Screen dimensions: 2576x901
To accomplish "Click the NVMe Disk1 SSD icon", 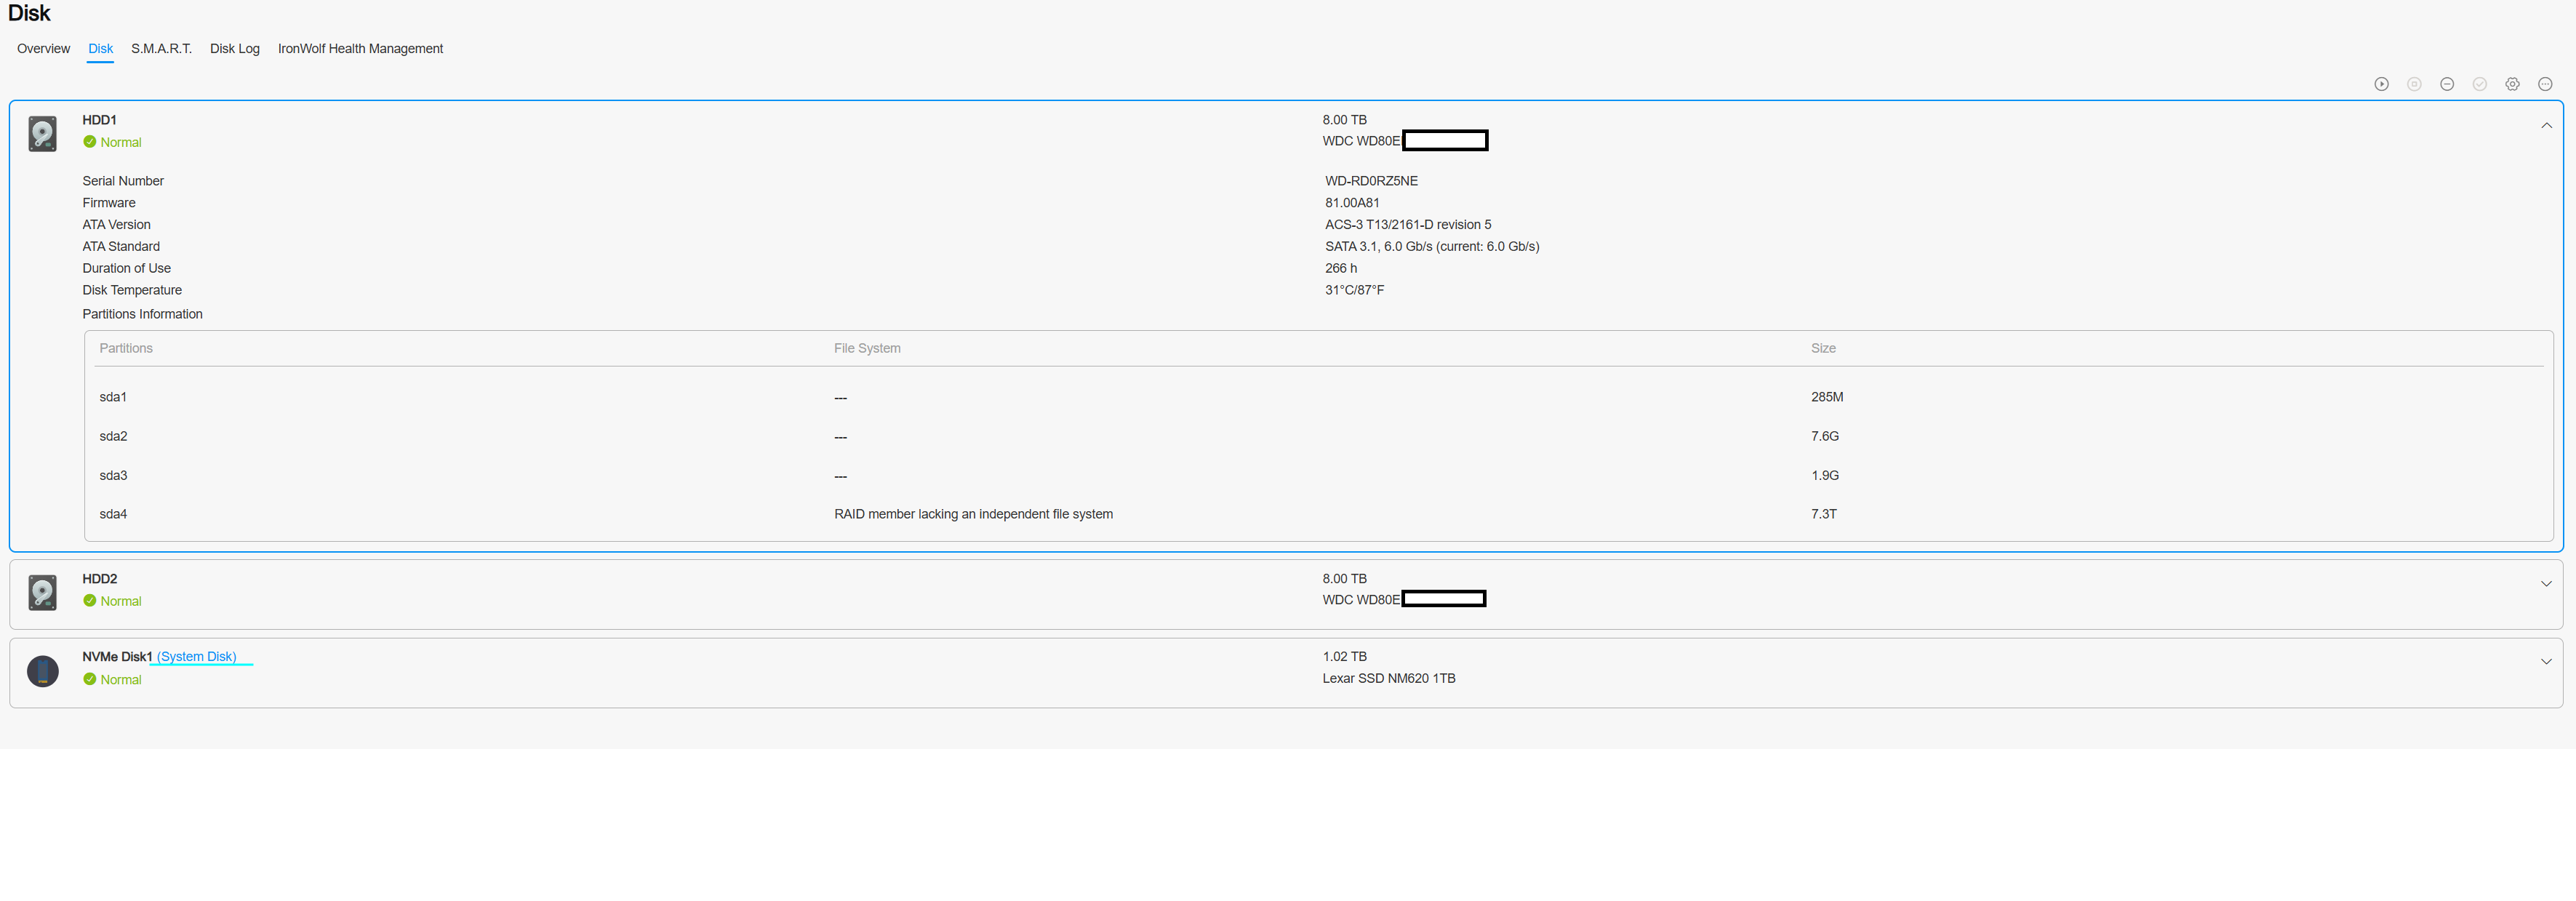I will (42, 670).
